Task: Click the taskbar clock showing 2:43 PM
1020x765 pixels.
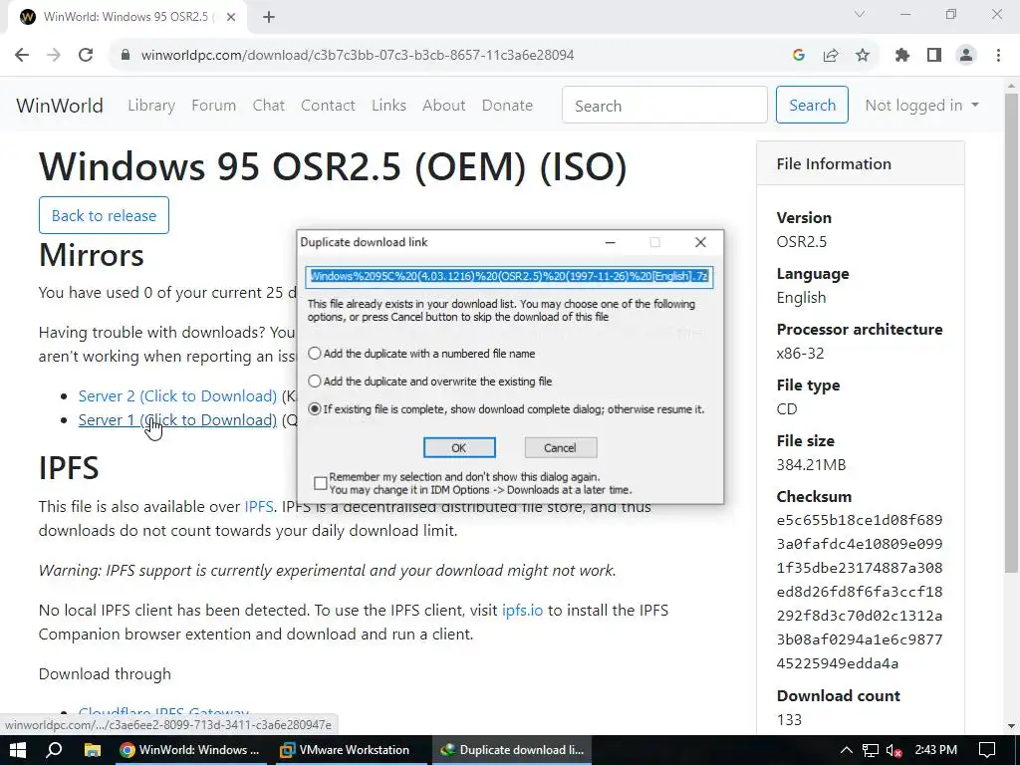Action: coord(935,750)
